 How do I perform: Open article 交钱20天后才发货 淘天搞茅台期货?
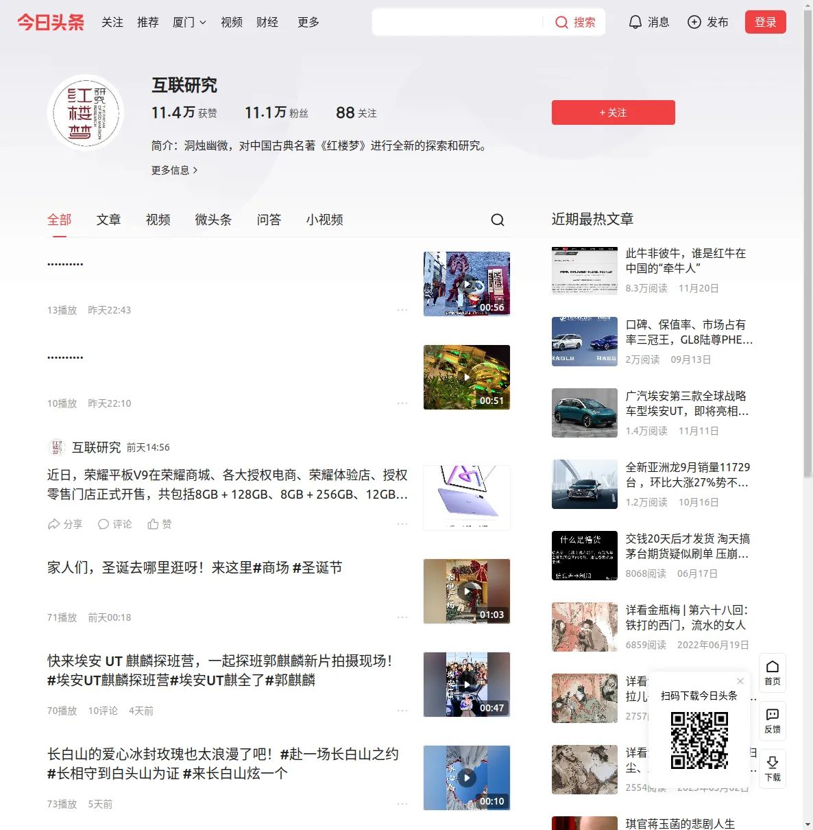coord(688,546)
